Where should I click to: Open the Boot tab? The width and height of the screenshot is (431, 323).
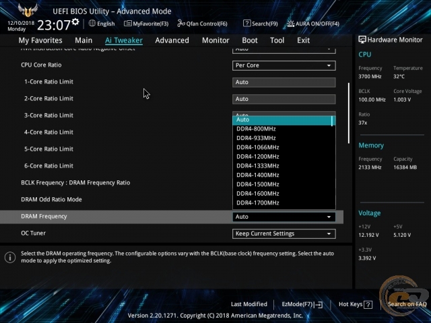(x=250, y=40)
